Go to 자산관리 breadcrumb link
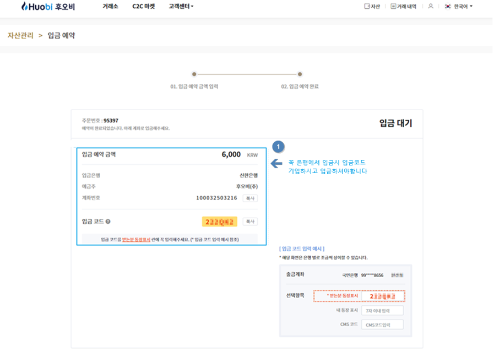Screen dimensions: 494x361 tap(20, 35)
